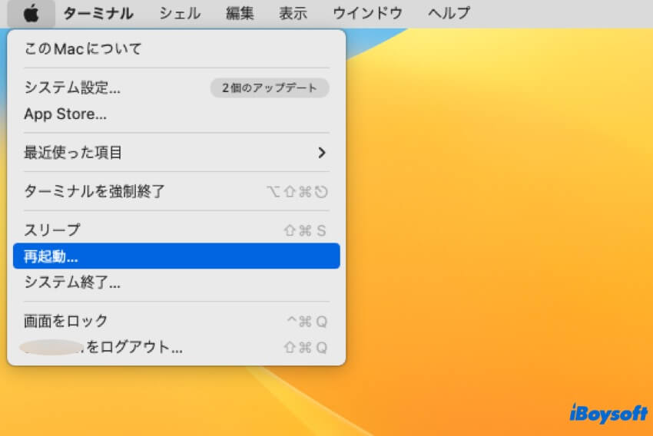
Task: Open App Store...
Action: 177,114
